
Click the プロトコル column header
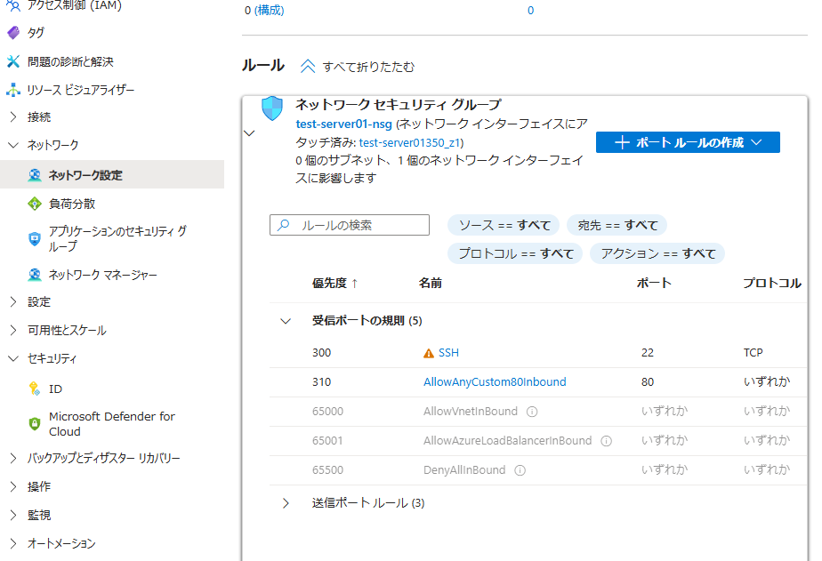point(772,284)
